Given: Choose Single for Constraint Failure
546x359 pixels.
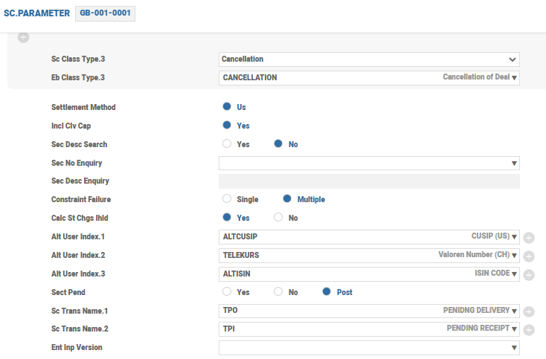Looking at the screenshot, I should click(x=227, y=199).
